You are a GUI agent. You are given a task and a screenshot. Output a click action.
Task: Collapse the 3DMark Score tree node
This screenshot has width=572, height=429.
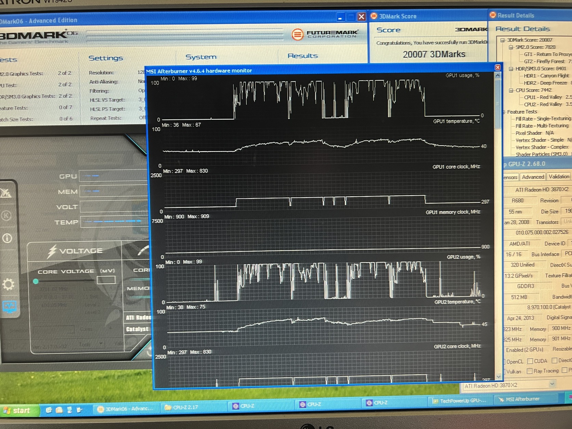(503, 40)
